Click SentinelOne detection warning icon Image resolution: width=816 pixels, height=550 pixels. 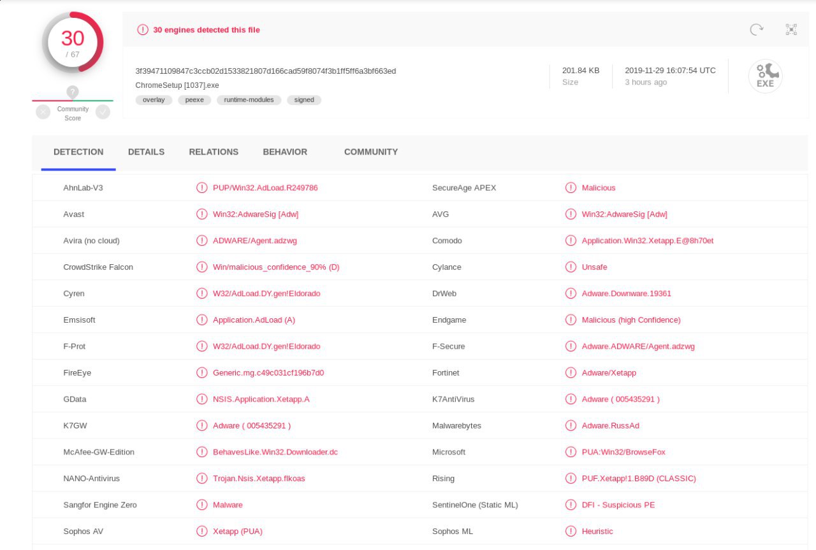571,505
